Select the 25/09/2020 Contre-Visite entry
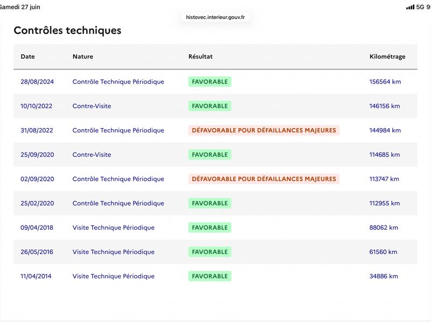 tap(92, 155)
